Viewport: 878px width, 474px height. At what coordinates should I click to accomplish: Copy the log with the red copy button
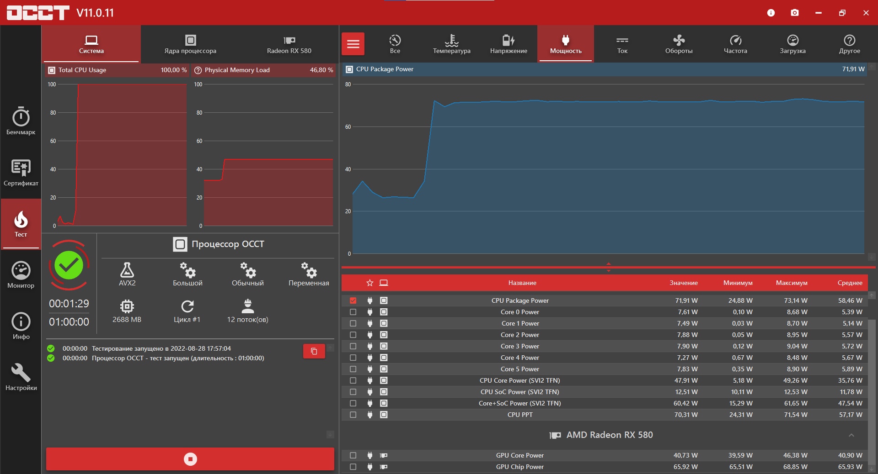tap(314, 351)
